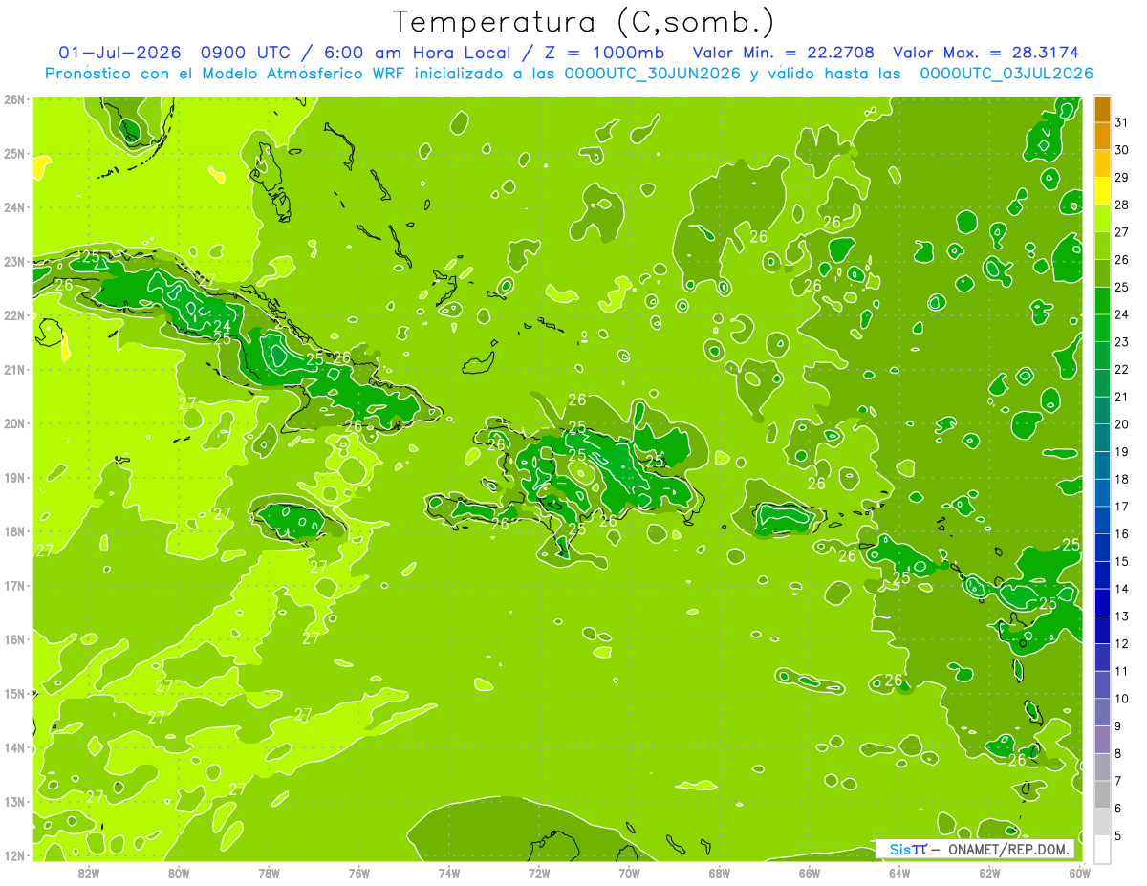Click the legend label "10"

1122,698
